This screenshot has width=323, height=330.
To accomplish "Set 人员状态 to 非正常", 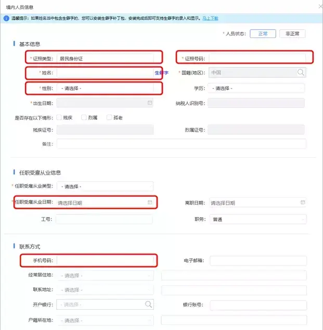I will (x=292, y=34).
